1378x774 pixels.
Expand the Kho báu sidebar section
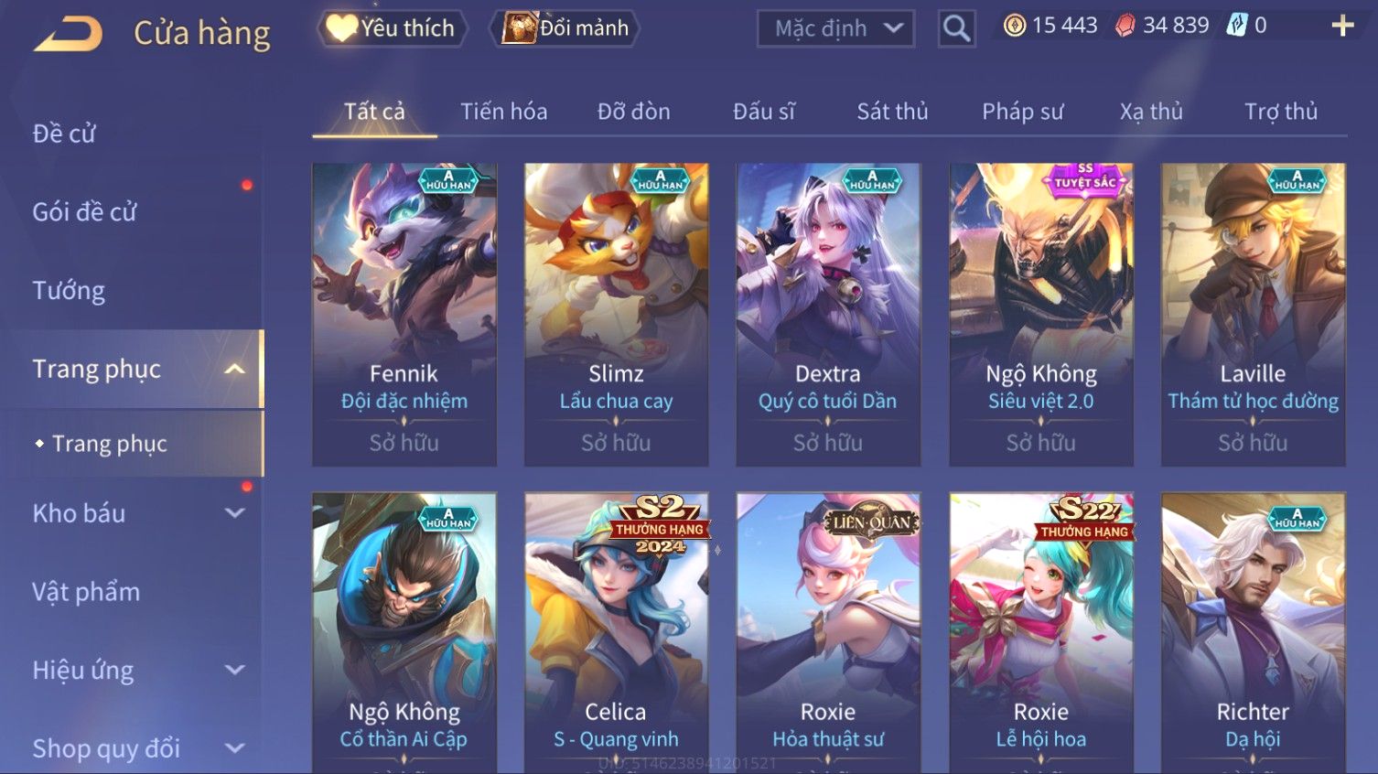click(x=235, y=513)
